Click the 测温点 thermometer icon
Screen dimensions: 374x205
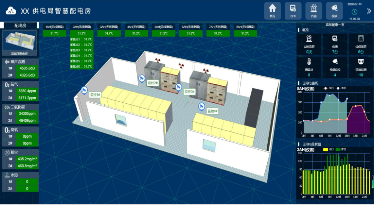pyautogui.click(x=309, y=62)
